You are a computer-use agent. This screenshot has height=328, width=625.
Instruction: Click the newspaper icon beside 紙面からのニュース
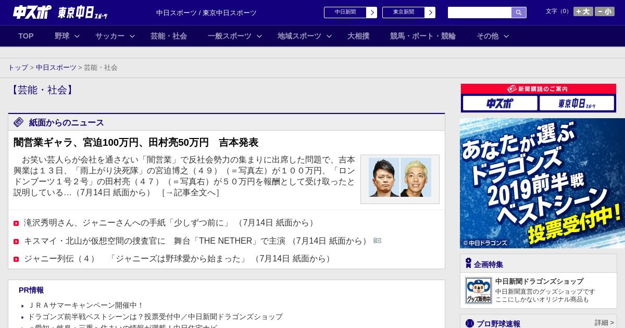point(19,122)
